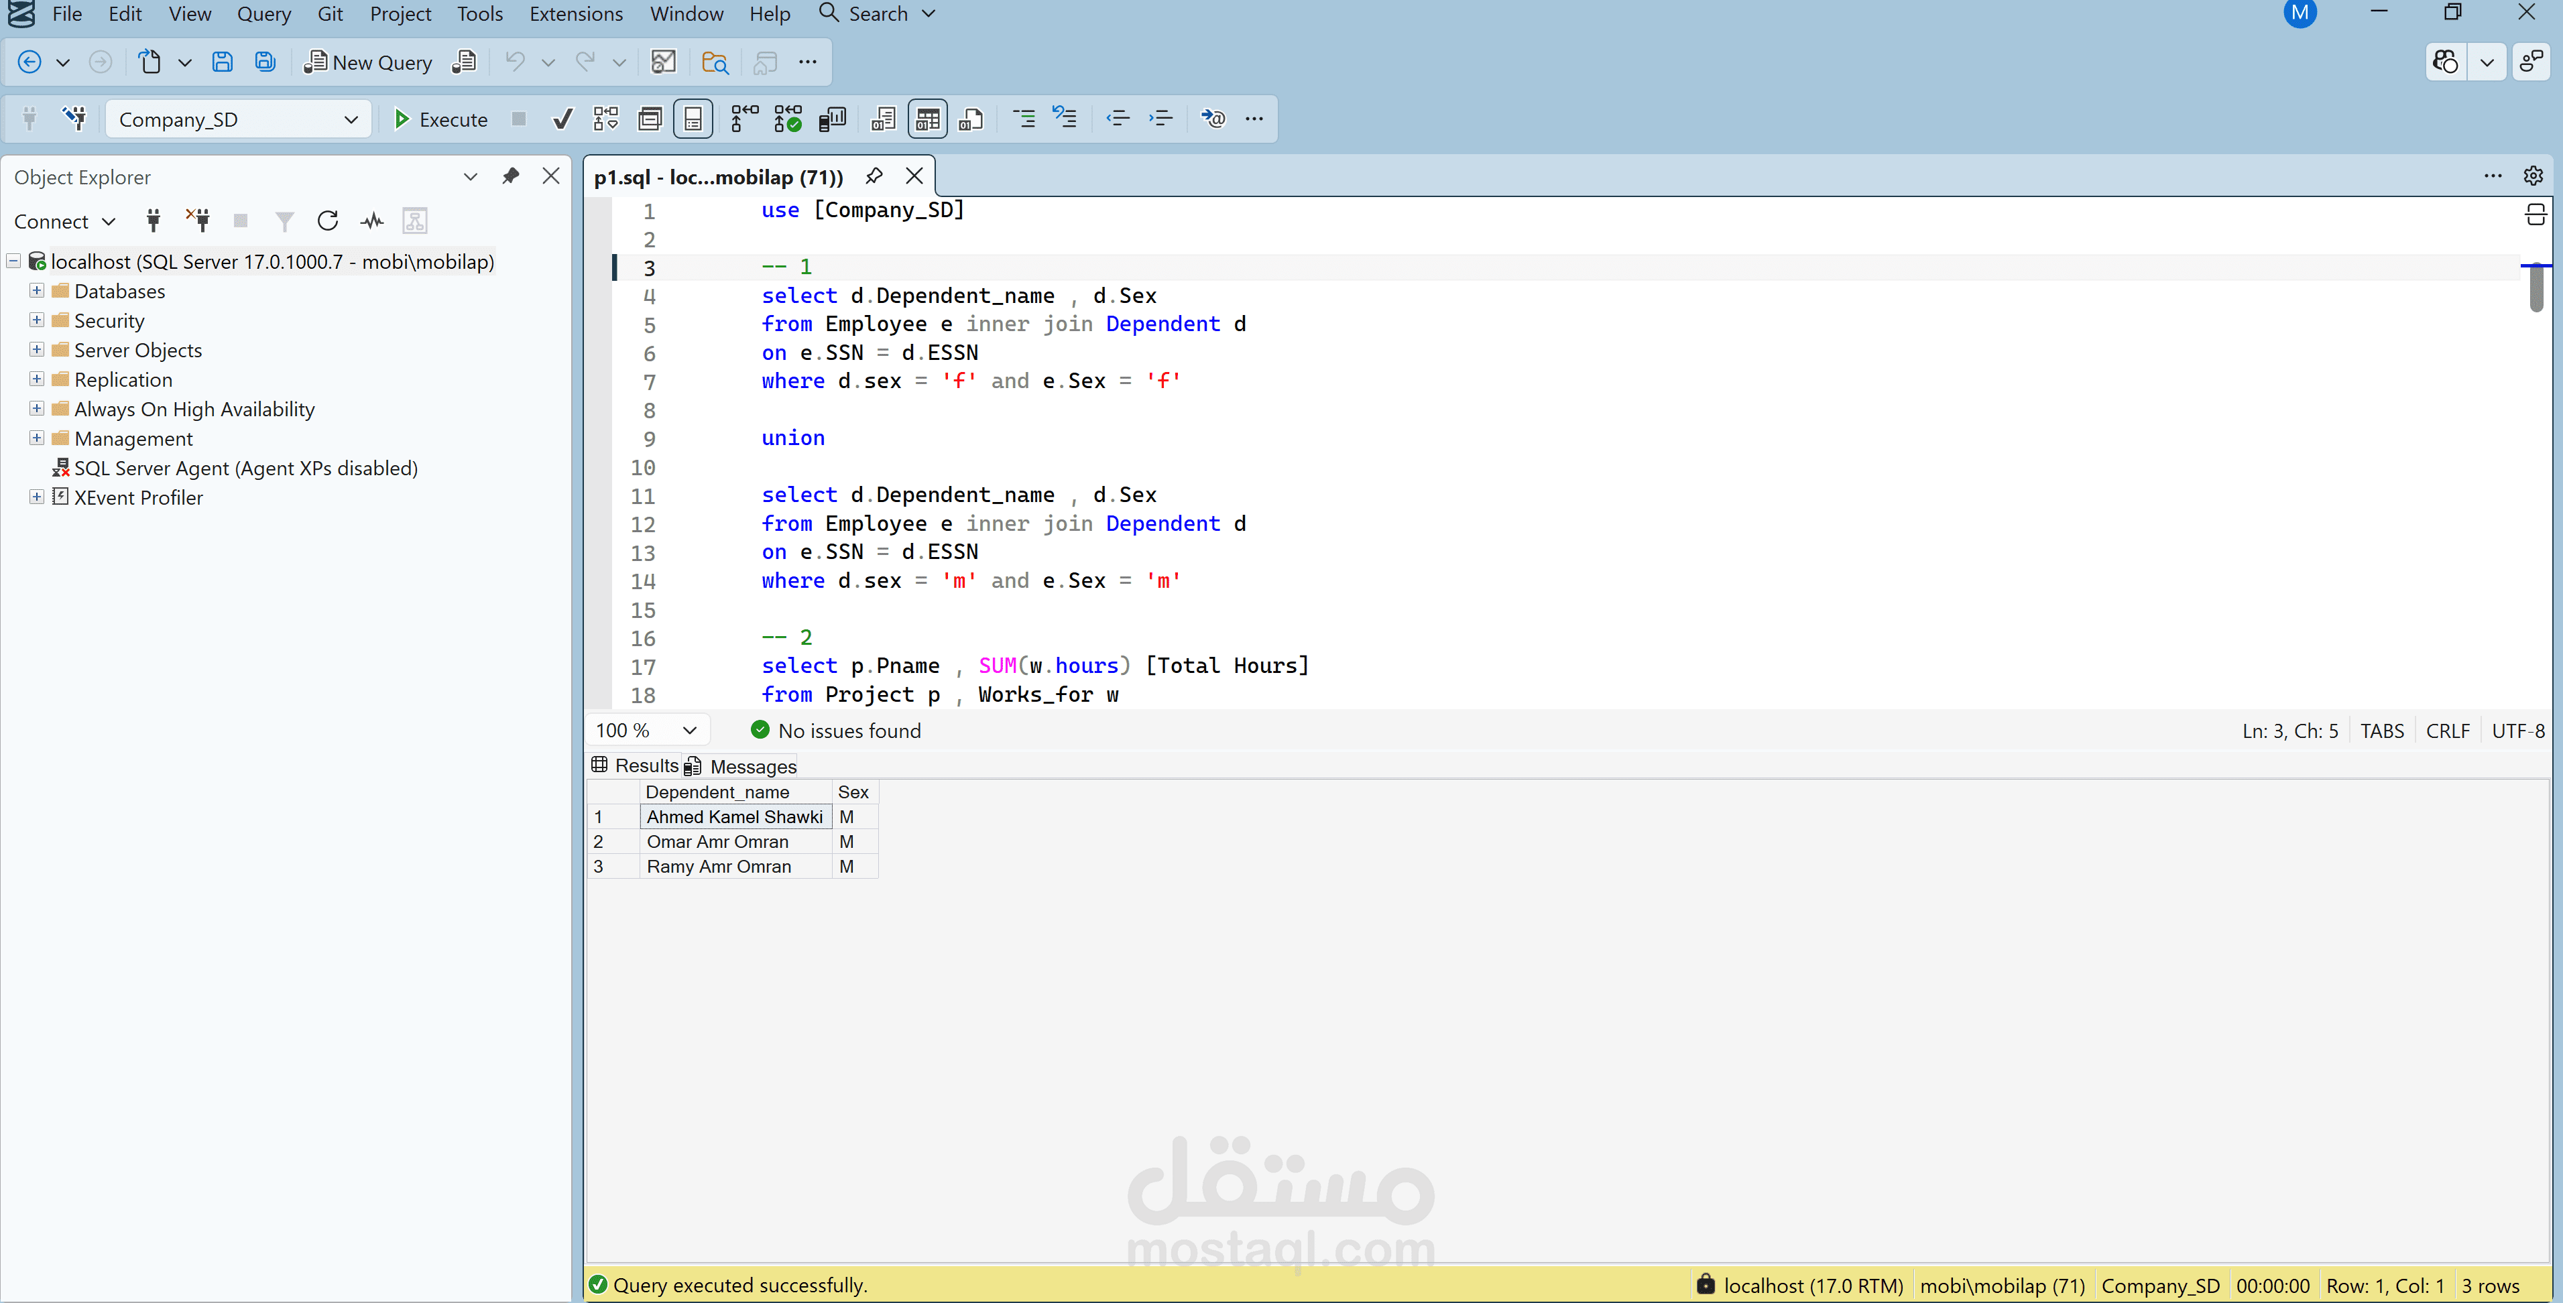Click the Navigate Backward arrow icon
2563x1303 pixels.
coord(30,62)
